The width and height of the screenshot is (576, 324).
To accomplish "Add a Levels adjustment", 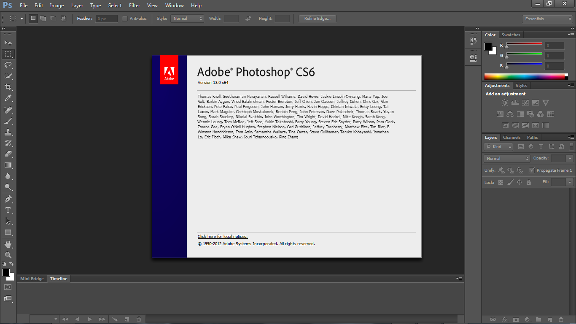I will (x=515, y=103).
